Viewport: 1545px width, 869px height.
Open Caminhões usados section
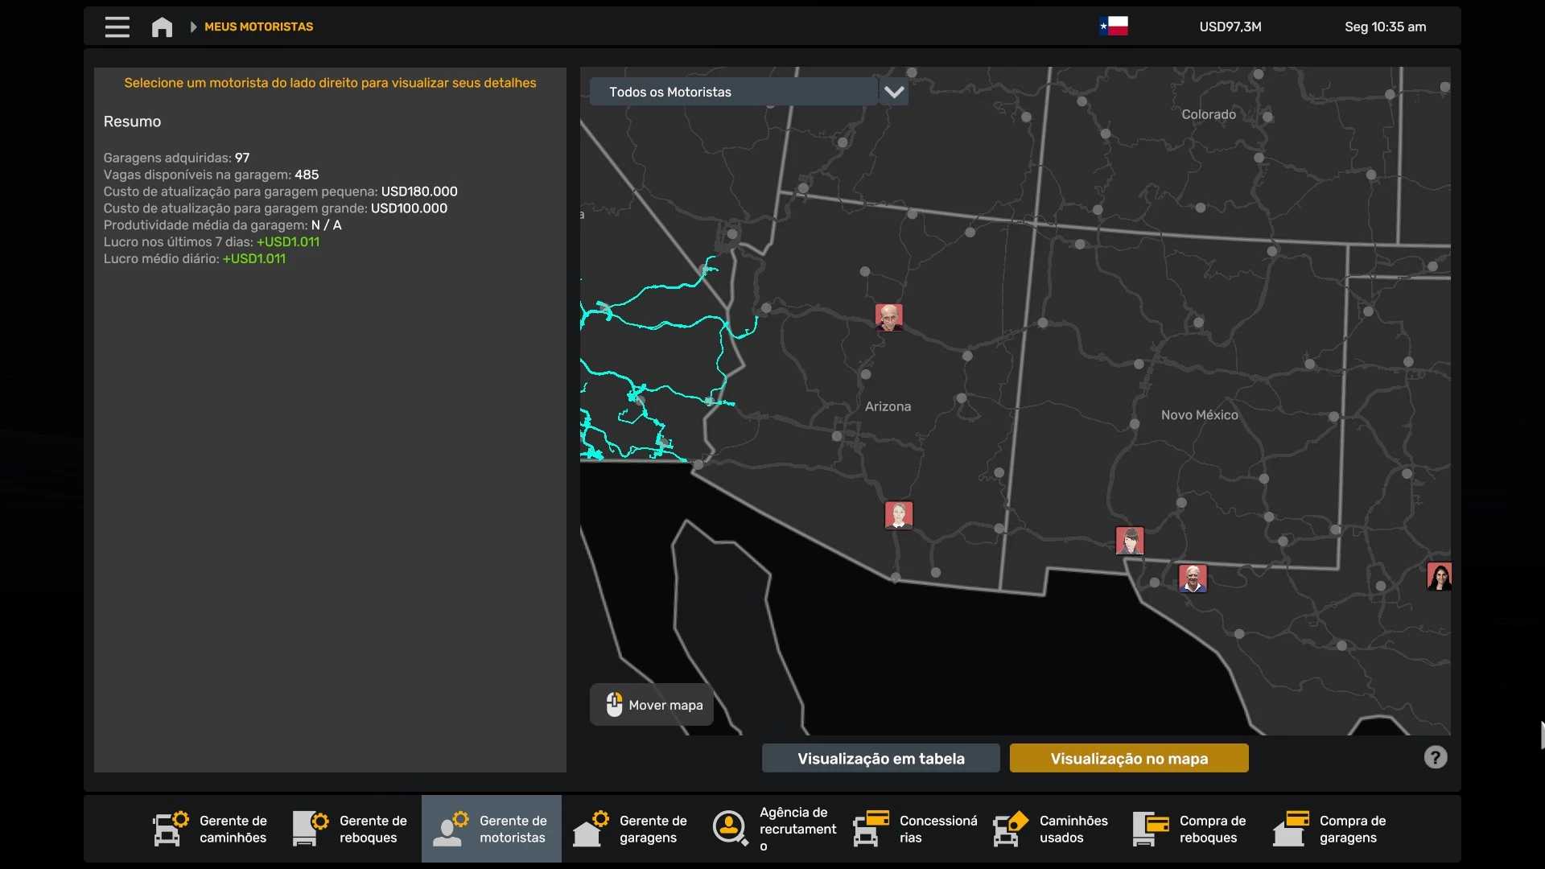pyautogui.click(x=1051, y=829)
